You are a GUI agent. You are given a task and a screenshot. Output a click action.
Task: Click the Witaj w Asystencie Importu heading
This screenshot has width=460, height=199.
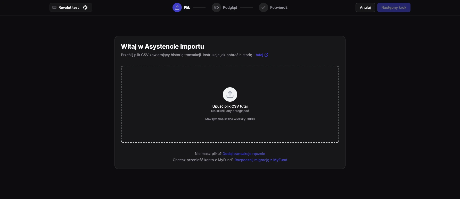[x=162, y=47]
